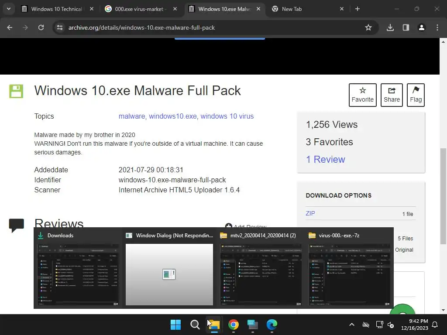Open the Windows Start menu
This screenshot has height=335, width=447.
pyautogui.click(x=175, y=325)
